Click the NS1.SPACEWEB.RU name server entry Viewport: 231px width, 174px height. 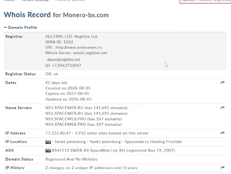[64, 108]
